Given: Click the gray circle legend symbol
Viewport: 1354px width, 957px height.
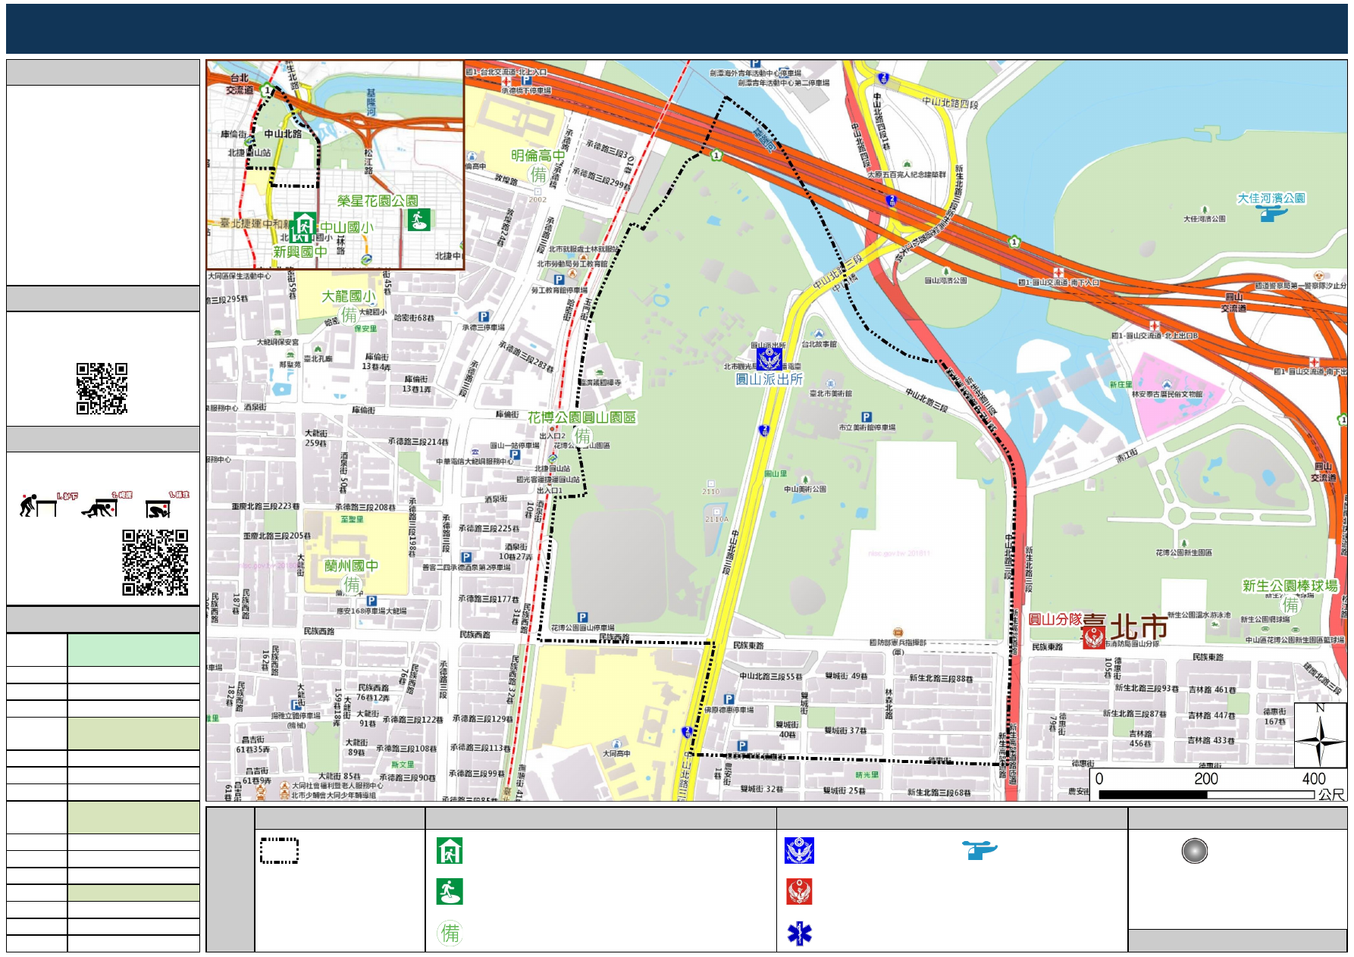Looking at the screenshot, I should point(1194,851).
